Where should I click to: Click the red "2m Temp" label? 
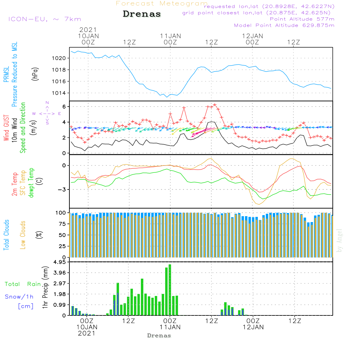coord(14,184)
